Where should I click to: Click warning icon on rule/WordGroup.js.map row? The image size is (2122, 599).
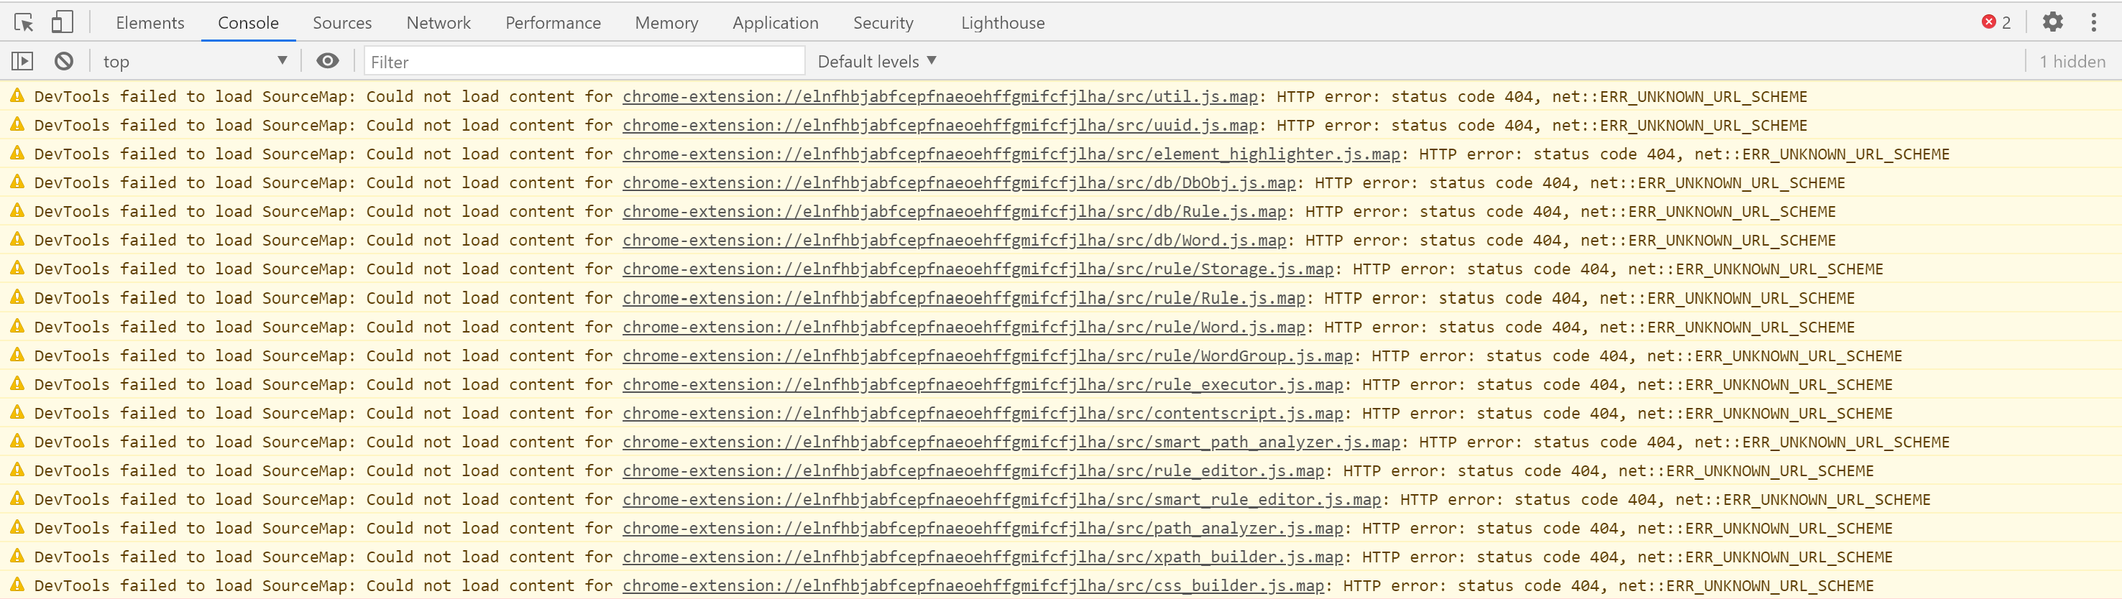point(17,355)
